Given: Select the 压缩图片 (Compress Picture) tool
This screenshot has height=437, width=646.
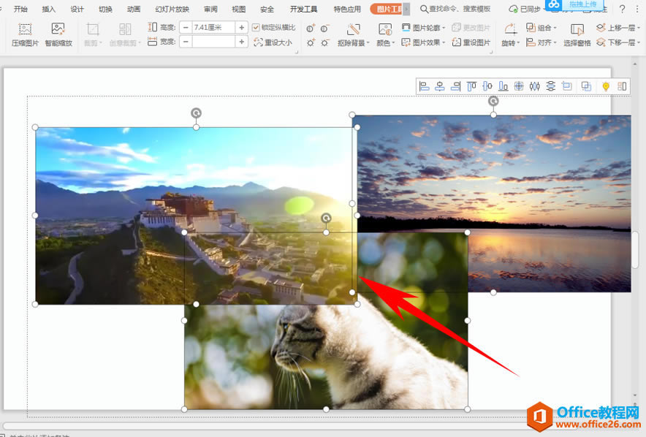Looking at the screenshot, I should tap(25, 34).
